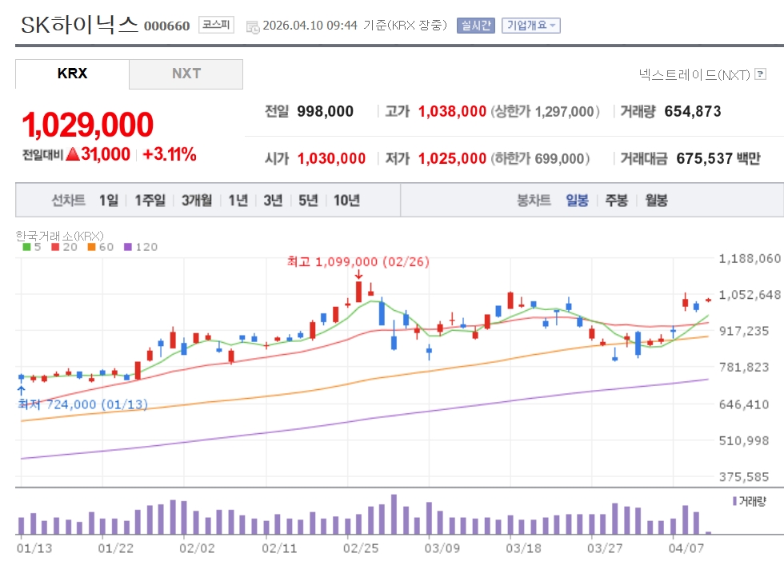The image size is (784, 573).
Task: Switch to the KRX tab
Action: tap(72, 74)
